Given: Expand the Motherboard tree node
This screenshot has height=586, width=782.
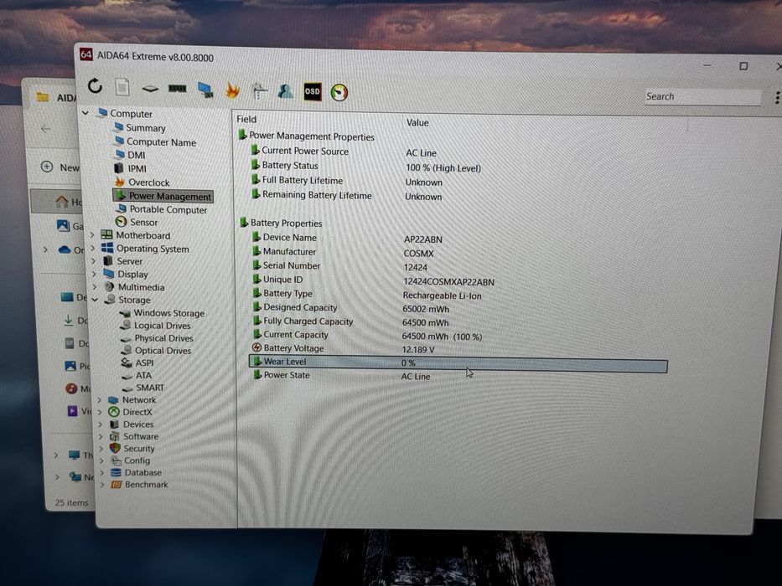Looking at the screenshot, I should tap(92, 234).
